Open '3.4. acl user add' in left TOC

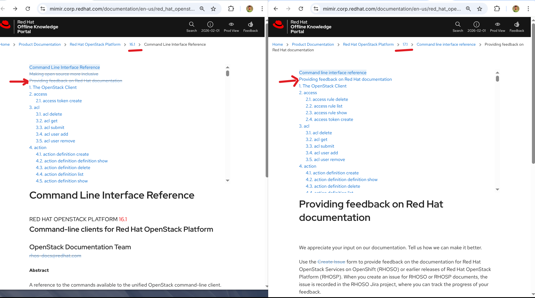52,134
